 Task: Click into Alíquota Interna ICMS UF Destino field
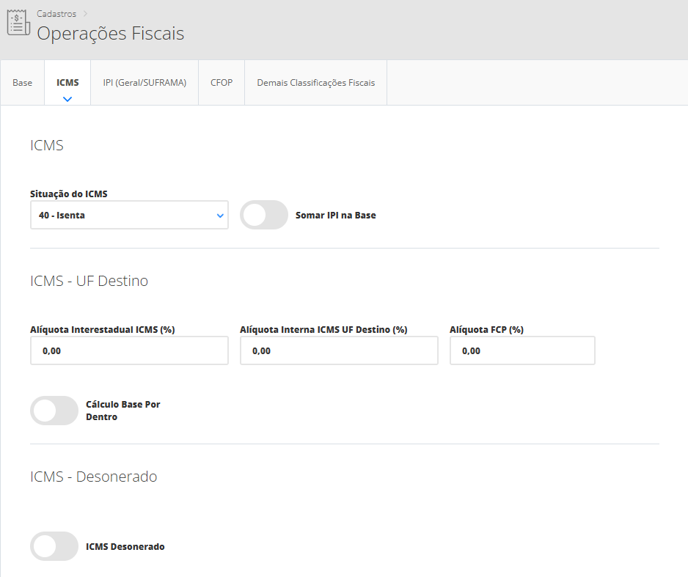point(339,351)
